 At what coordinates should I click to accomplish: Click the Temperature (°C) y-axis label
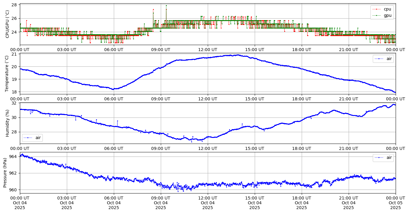click(8, 73)
